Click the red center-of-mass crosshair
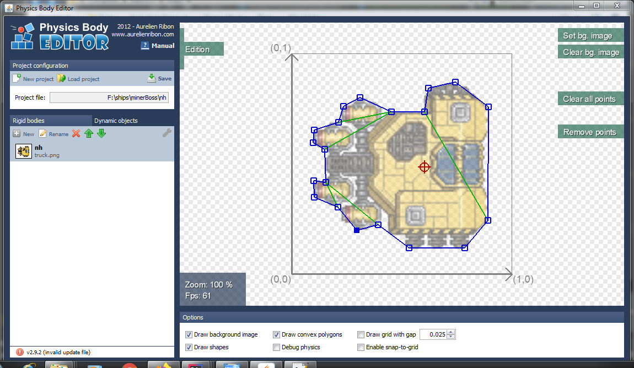Image resolution: width=634 pixels, height=368 pixels. click(x=424, y=167)
